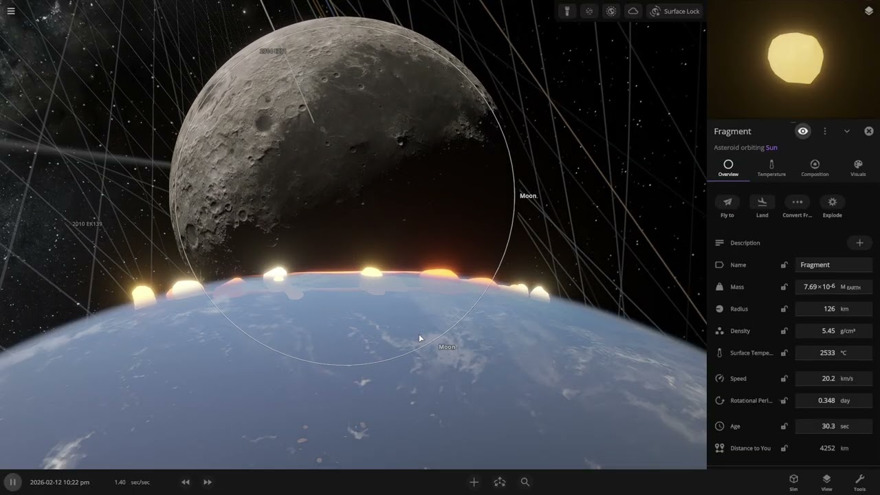
Task: Open the layers icon above object preview
Action: [868, 11]
